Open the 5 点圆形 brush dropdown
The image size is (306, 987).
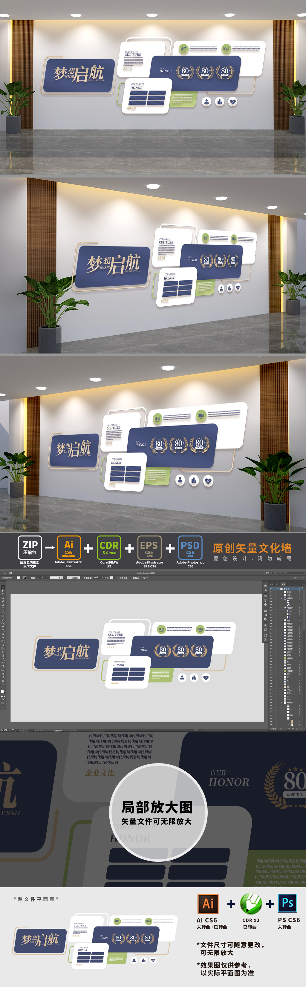pos(81,578)
